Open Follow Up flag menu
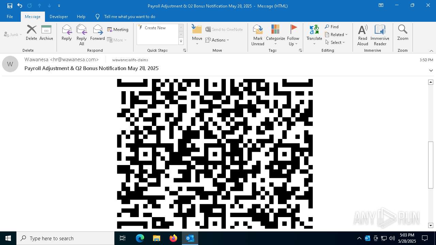This screenshot has width=436, height=245. 293,35
